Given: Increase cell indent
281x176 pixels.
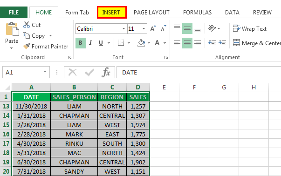Looking at the screenshot, I should (222, 43).
